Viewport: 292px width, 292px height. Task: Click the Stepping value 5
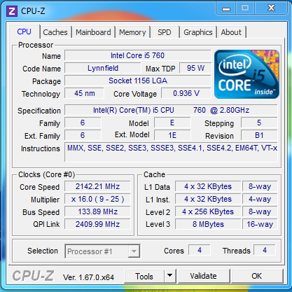(259, 123)
